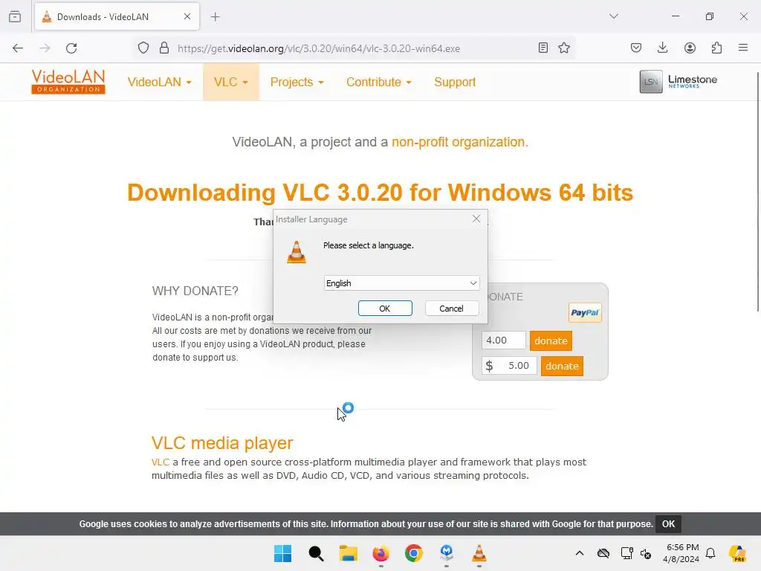Switch to Firefox in taskbar
The height and width of the screenshot is (571, 761).
pyautogui.click(x=381, y=553)
